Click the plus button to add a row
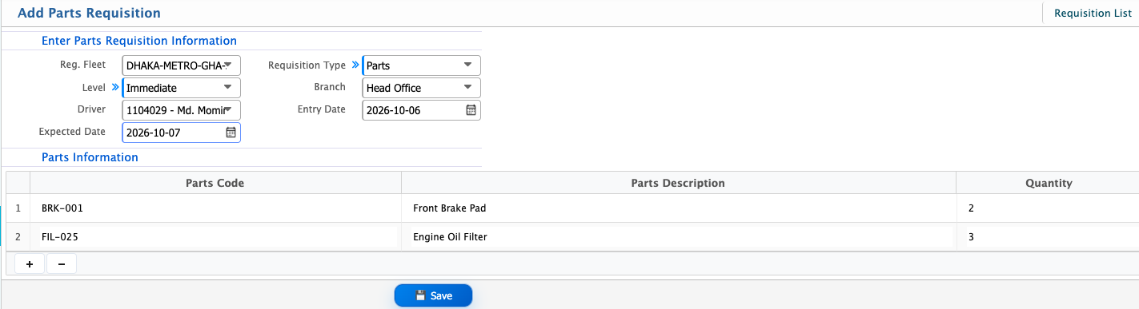 point(30,264)
